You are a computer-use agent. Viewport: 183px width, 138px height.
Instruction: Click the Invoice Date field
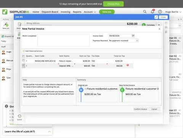(120, 36)
